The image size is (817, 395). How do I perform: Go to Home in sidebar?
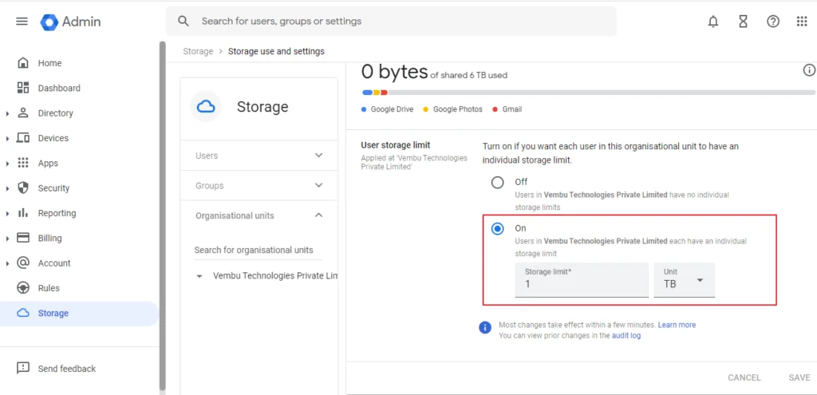(x=49, y=63)
